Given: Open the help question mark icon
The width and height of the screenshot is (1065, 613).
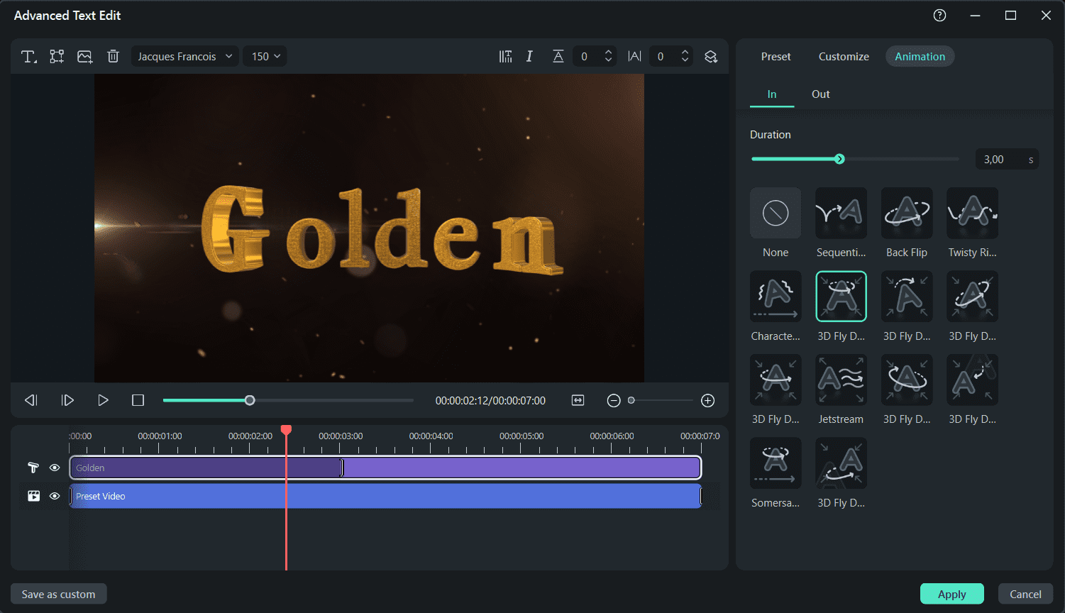Looking at the screenshot, I should 939,16.
